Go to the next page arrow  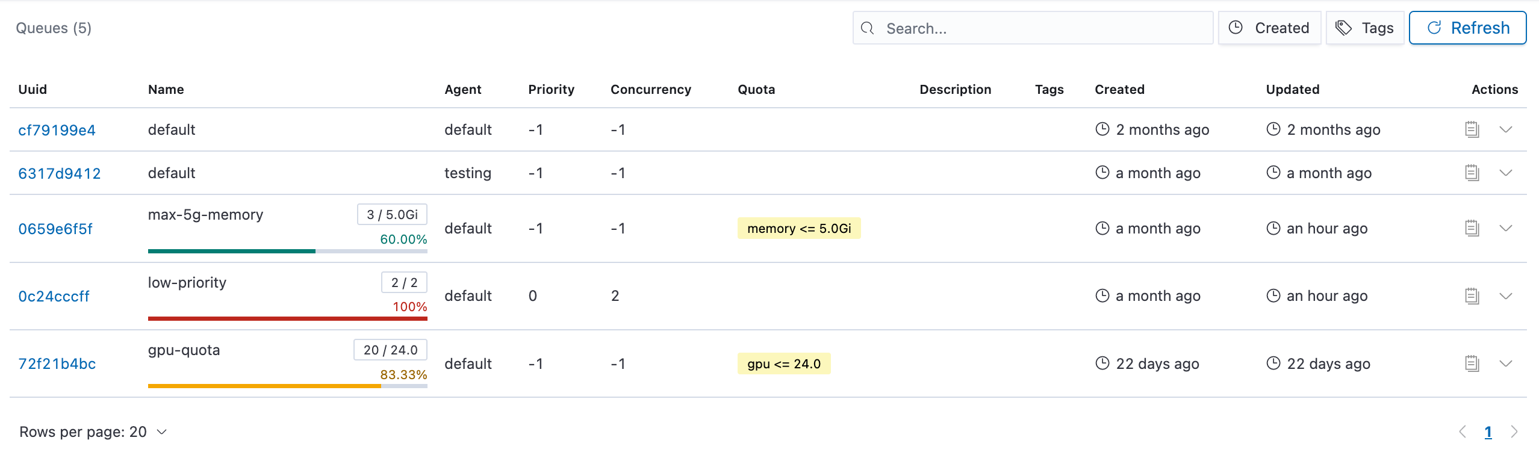(1514, 432)
